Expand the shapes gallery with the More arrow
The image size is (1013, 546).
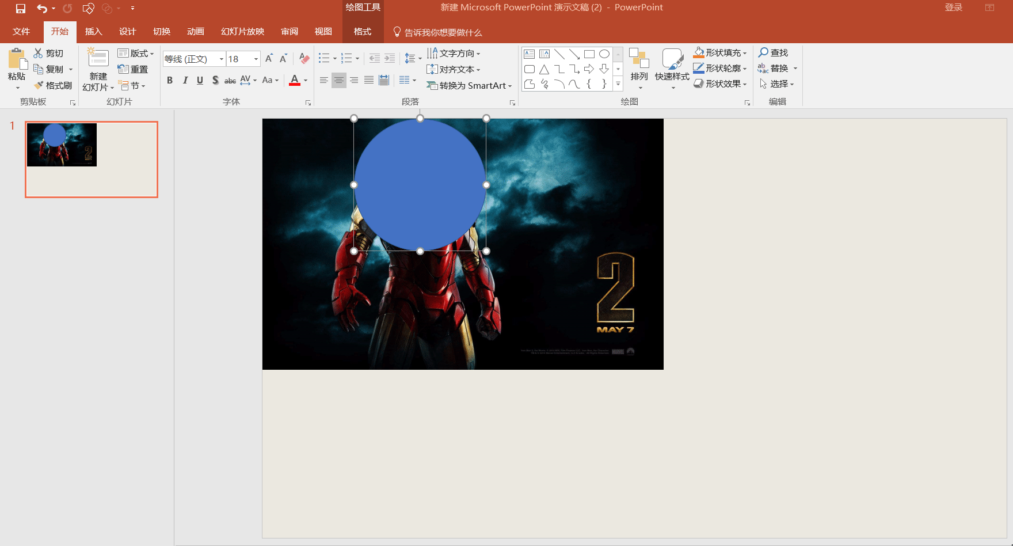618,84
